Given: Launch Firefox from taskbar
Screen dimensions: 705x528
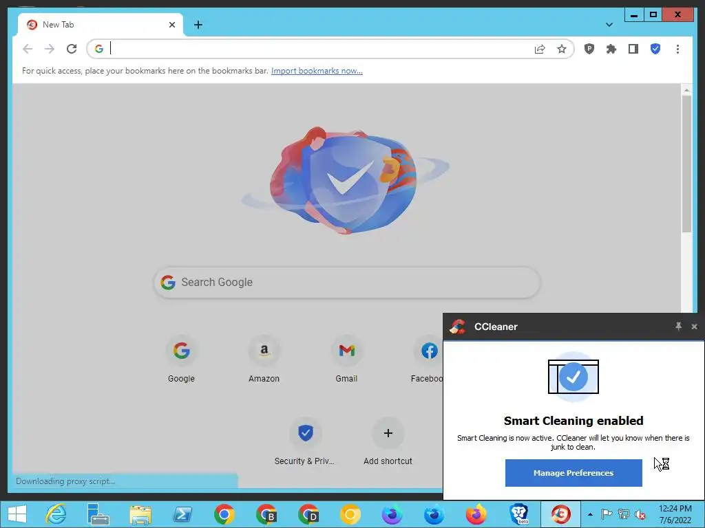Looking at the screenshot, I should [476, 514].
